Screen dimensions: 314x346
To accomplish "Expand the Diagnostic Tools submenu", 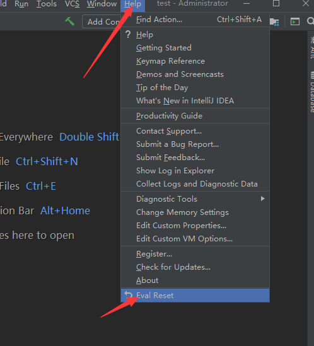I will coord(195,199).
